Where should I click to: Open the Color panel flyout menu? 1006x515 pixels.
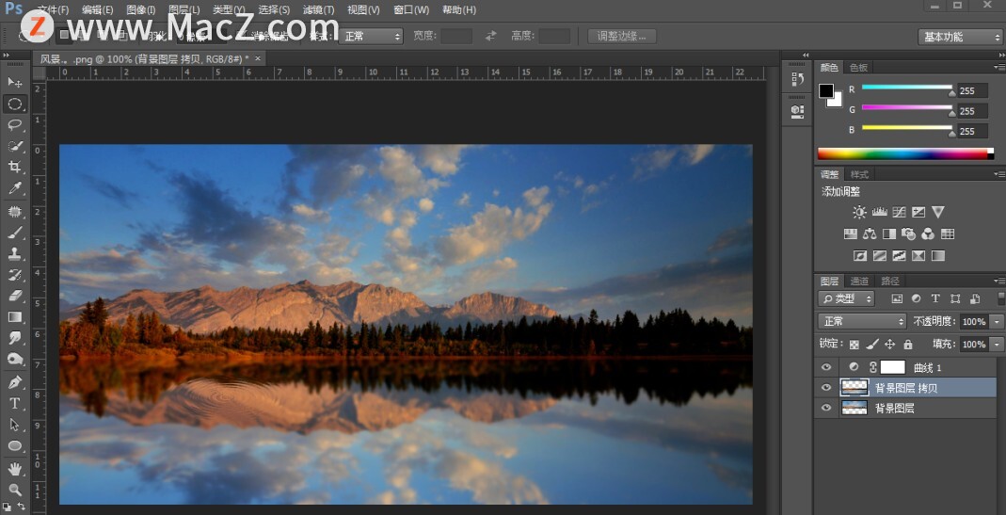tap(998, 67)
